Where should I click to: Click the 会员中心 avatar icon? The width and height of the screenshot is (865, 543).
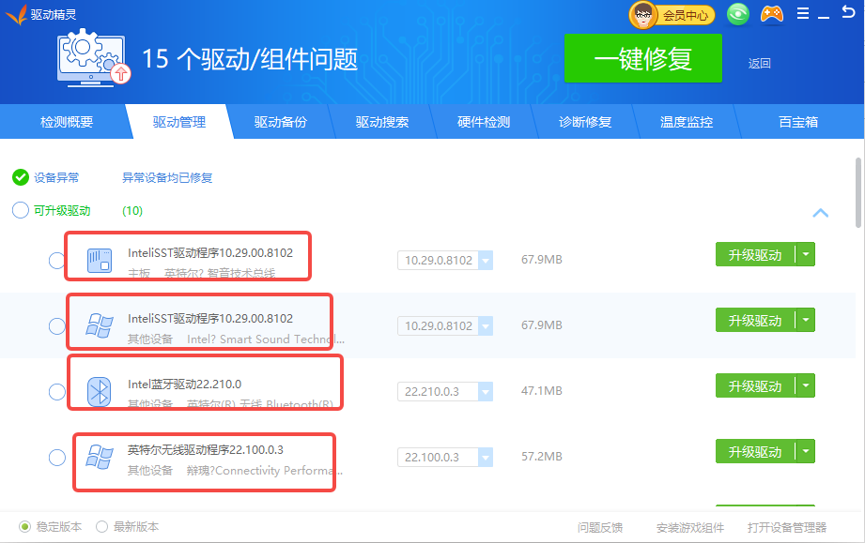click(643, 14)
